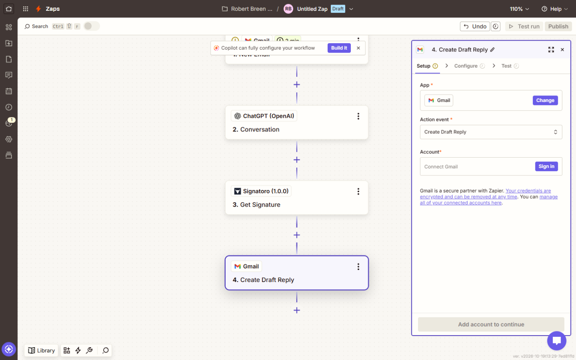This screenshot has height=360, width=576.
Task: Switch to the Test tab
Action: (x=510, y=66)
